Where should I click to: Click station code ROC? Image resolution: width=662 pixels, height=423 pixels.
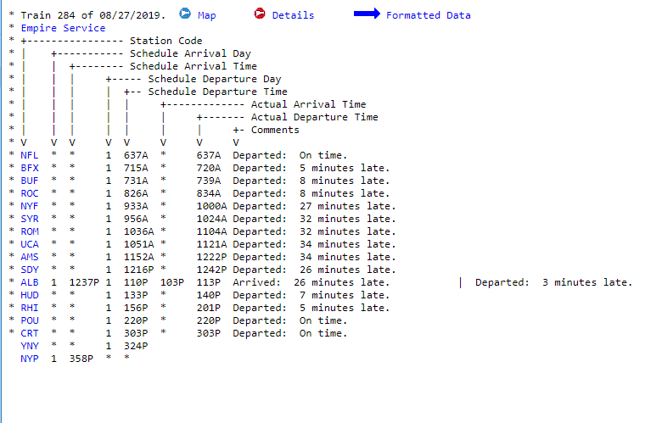point(29,193)
